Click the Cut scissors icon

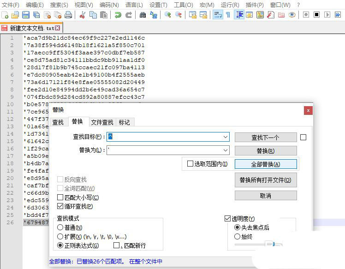coord(83,15)
